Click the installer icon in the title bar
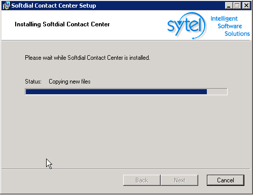253x195 pixels. point(6,6)
